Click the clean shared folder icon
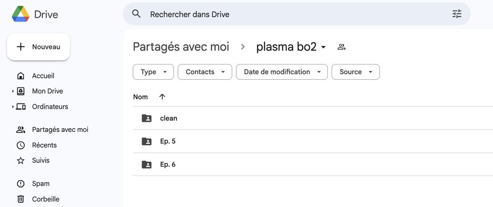This screenshot has height=207, width=493. 146,118
